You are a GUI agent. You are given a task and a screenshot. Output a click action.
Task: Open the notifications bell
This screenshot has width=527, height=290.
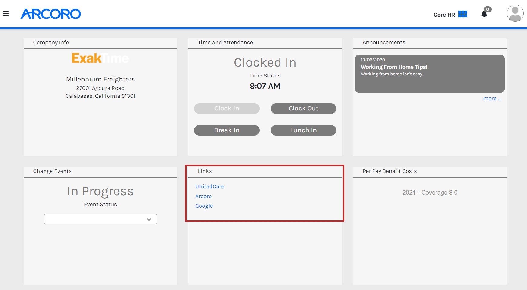point(484,14)
